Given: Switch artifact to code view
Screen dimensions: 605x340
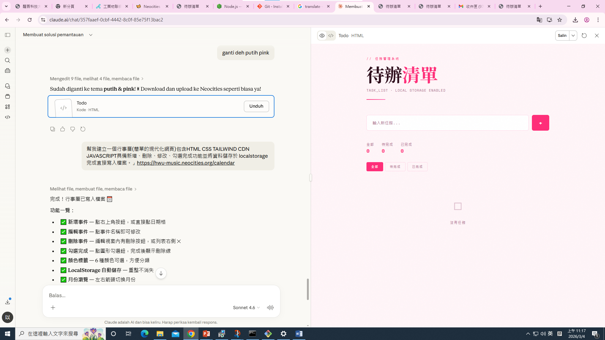Looking at the screenshot, I should point(331,36).
